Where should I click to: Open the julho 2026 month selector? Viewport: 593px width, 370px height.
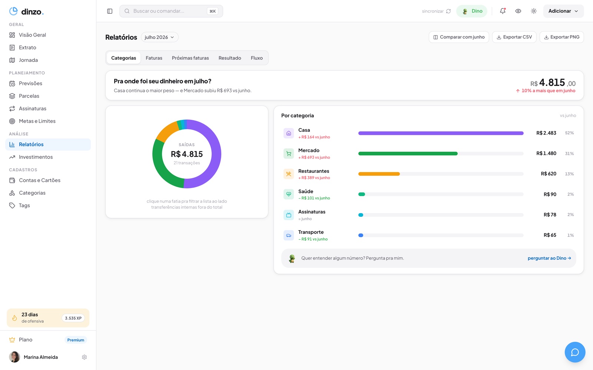pyautogui.click(x=159, y=37)
